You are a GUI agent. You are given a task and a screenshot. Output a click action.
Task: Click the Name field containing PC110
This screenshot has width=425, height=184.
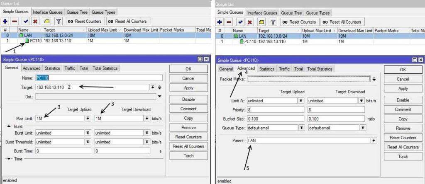(99, 78)
